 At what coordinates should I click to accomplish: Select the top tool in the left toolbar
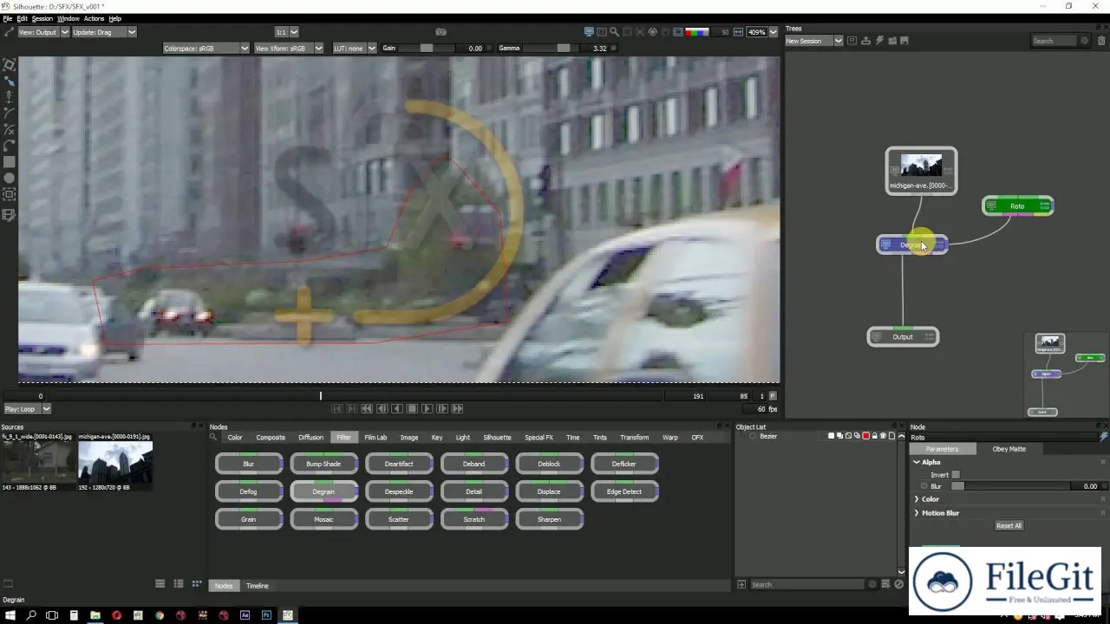point(10,65)
